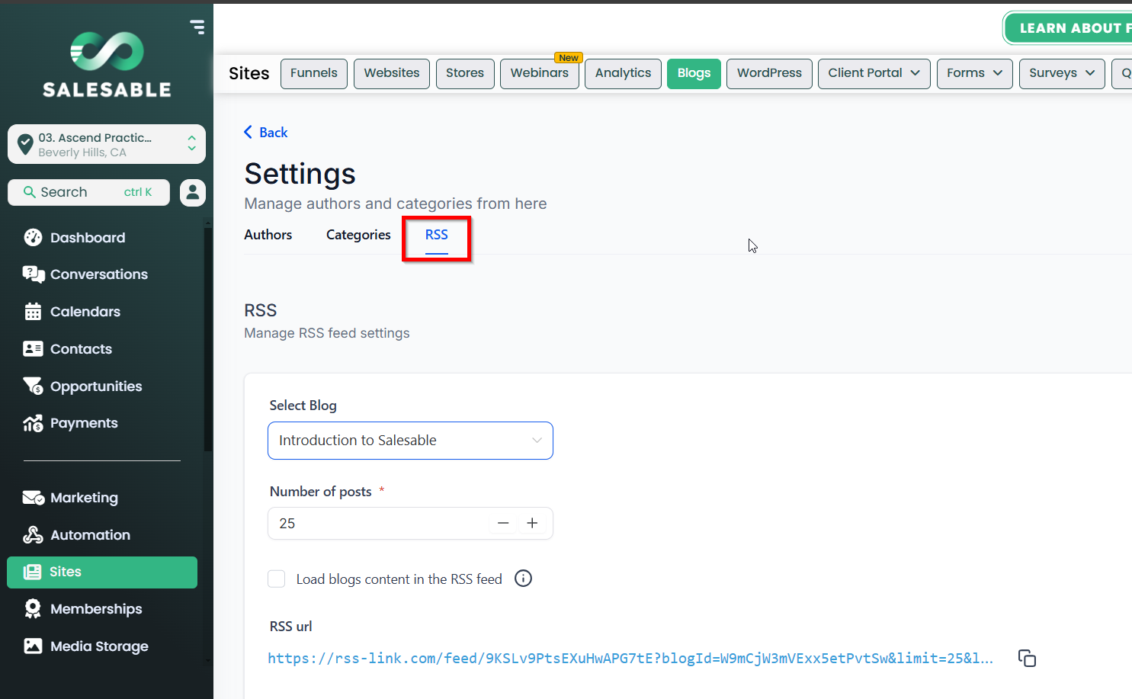Screen dimensions: 1132x699
Task: Open Media Storage in sidebar
Action: click(x=99, y=646)
